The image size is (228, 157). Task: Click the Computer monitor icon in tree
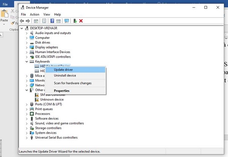(32, 38)
